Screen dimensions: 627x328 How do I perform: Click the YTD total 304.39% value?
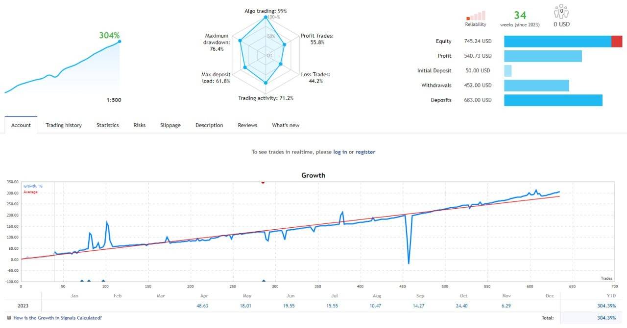tap(607, 306)
